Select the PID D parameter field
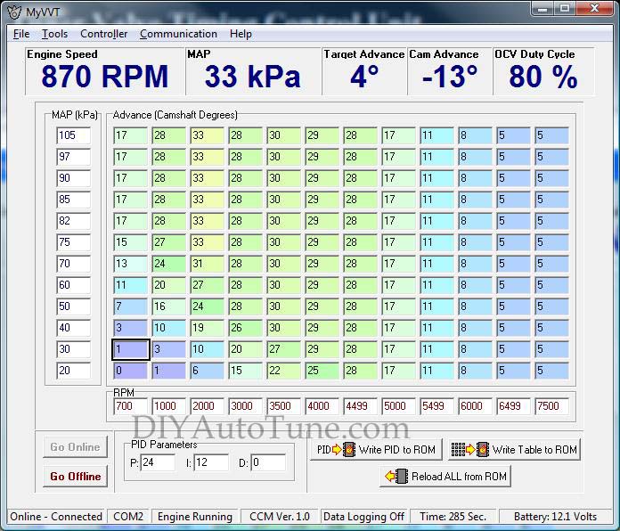620x531 pixels. pyautogui.click(x=267, y=462)
